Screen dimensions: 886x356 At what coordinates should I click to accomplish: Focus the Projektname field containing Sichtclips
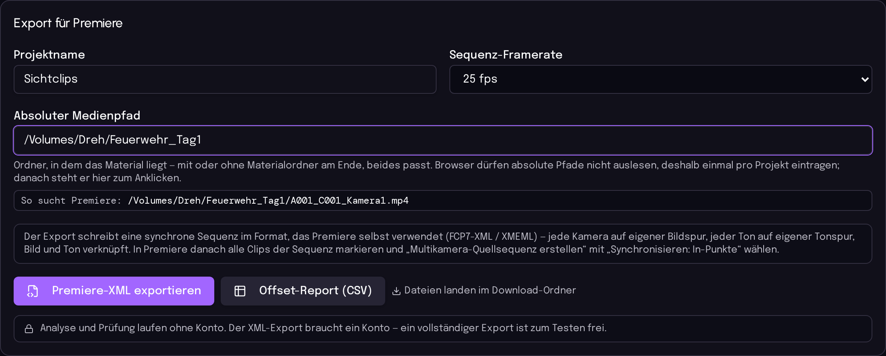pyautogui.click(x=225, y=79)
